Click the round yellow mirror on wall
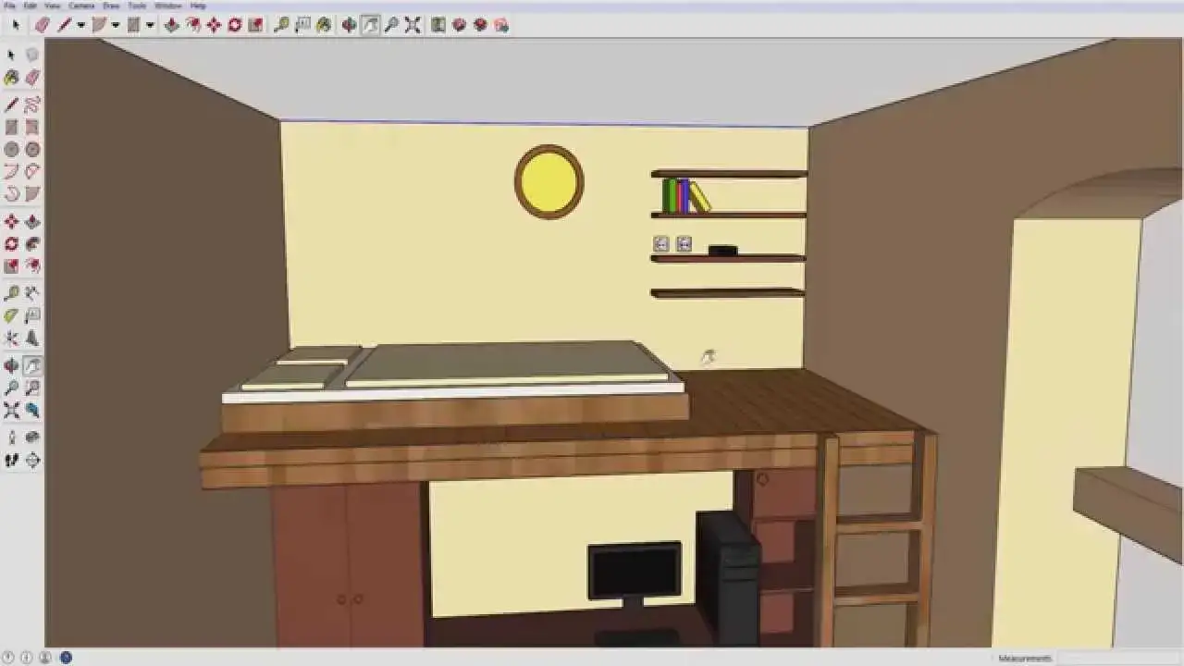This screenshot has height=666, width=1184. pos(549,181)
